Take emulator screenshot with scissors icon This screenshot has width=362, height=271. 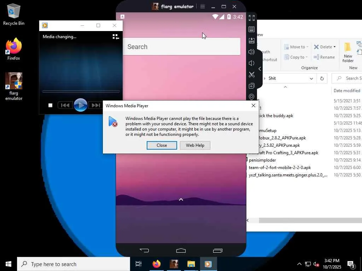(x=251, y=74)
